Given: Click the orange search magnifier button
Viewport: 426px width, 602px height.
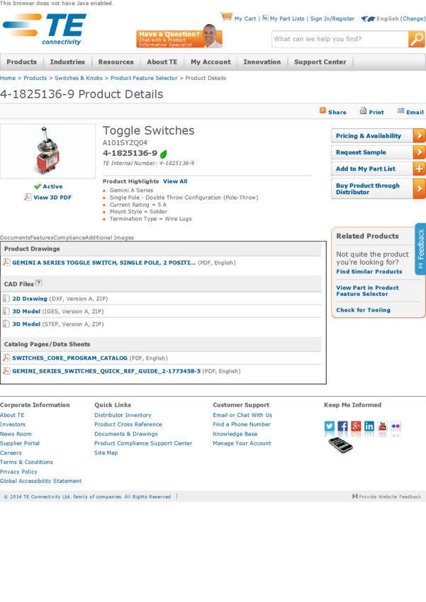Looking at the screenshot, I should pos(417,40).
